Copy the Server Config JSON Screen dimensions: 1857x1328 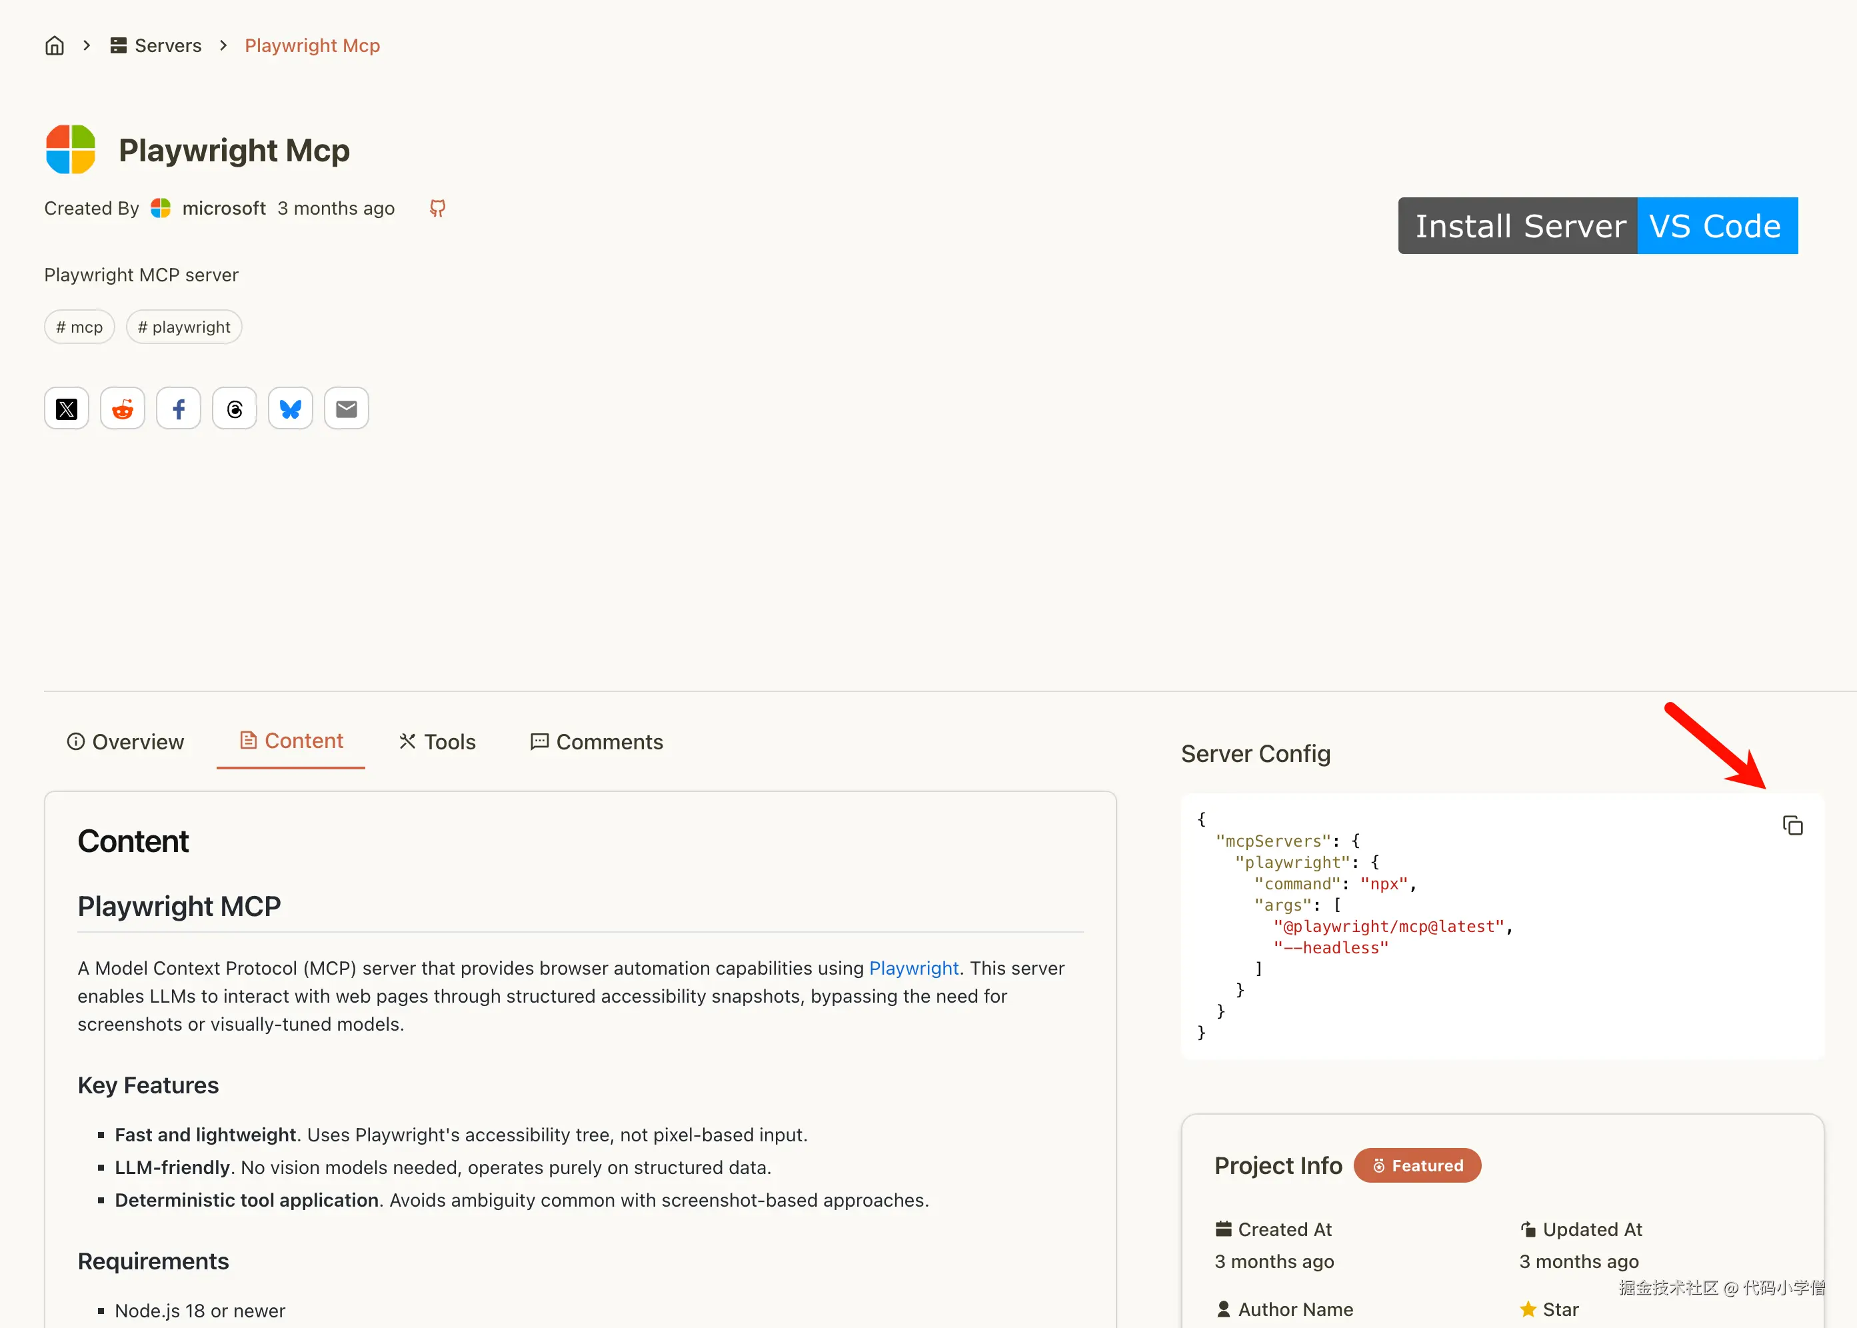pos(1792,826)
